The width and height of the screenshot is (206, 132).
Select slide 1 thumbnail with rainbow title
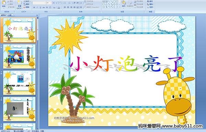(x=20, y=30)
